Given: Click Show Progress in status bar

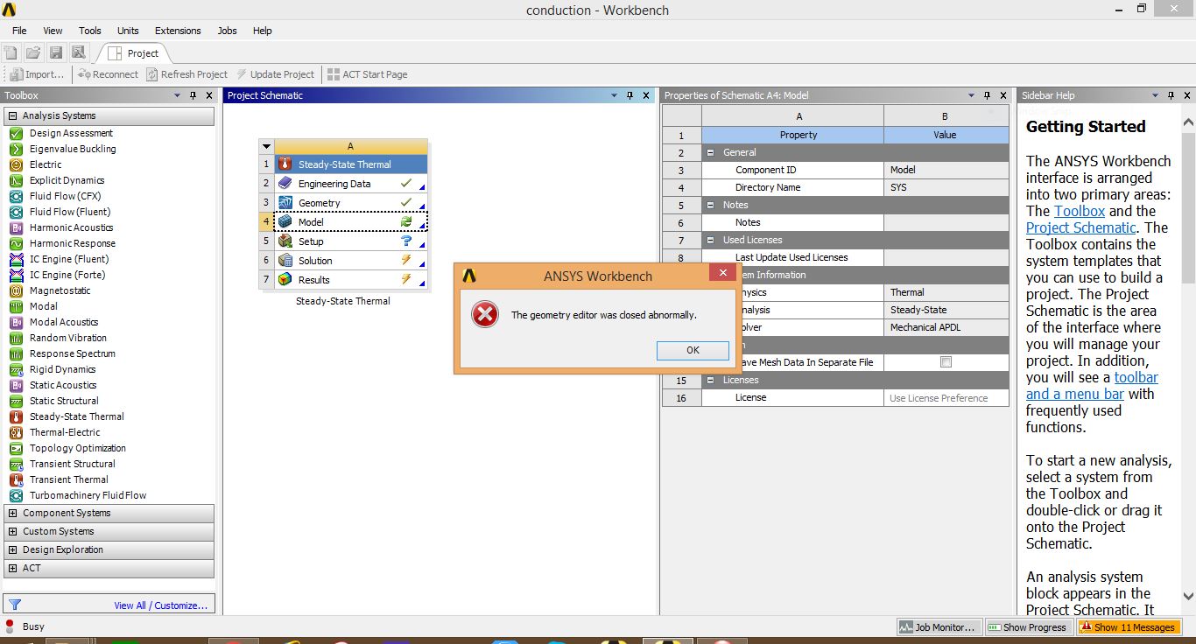Looking at the screenshot, I should pos(1027,627).
